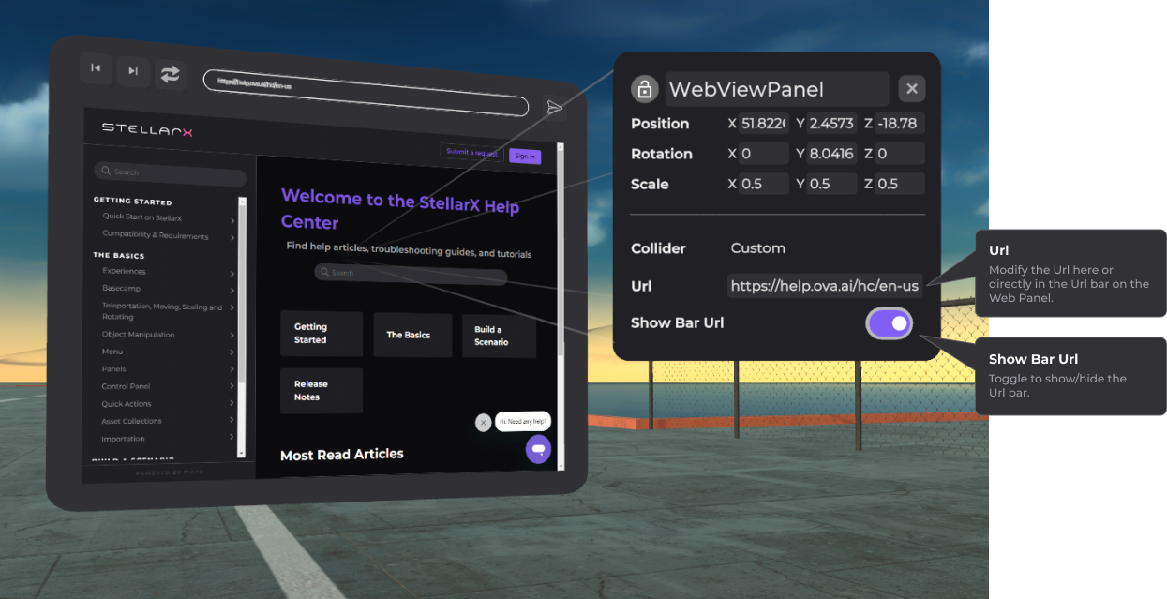
Task: Click the center help Search field
Action: click(411, 275)
